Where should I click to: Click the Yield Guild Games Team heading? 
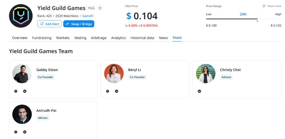point(41,51)
